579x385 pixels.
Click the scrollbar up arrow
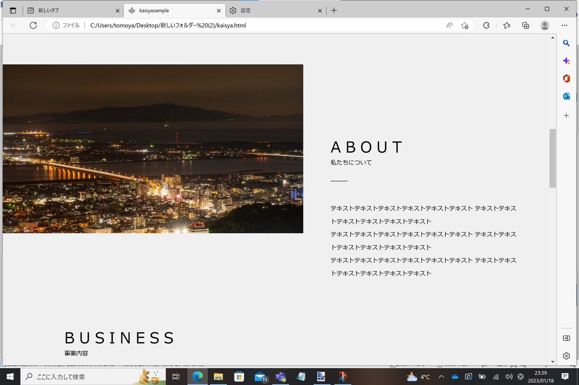pos(552,37)
